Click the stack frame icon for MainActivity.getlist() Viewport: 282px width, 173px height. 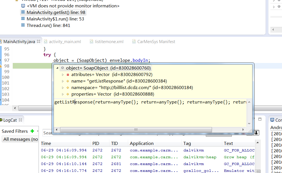click(23, 12)
